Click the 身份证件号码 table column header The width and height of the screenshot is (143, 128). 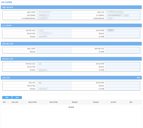pyautogui.click(x=54, y=102)
